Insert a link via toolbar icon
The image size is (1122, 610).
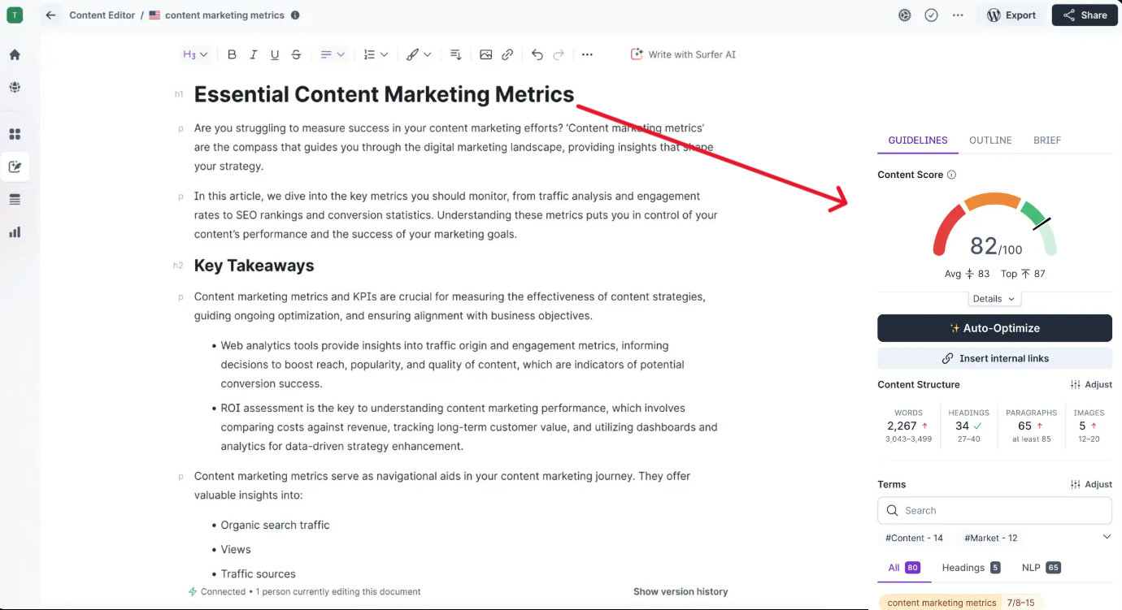click(507, 54)
